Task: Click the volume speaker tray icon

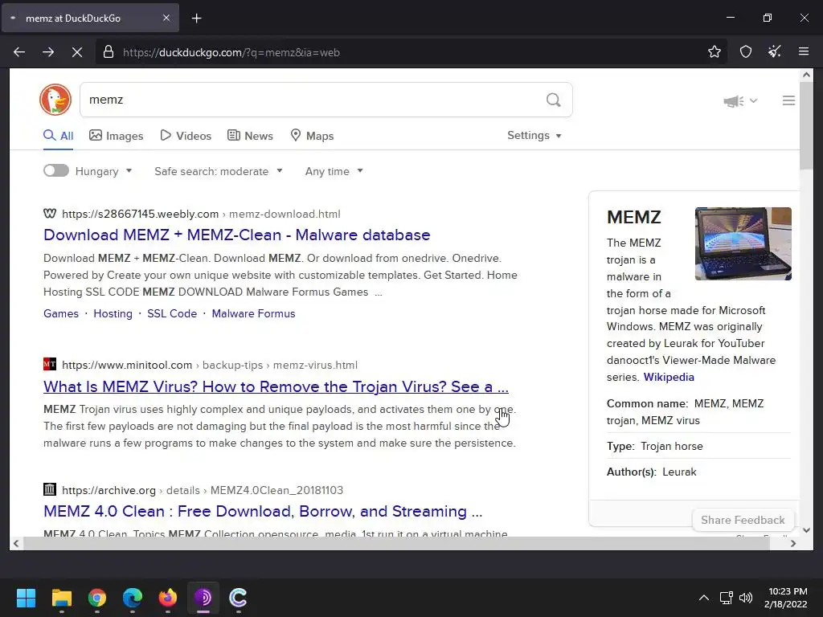Action: pos(745,598)
